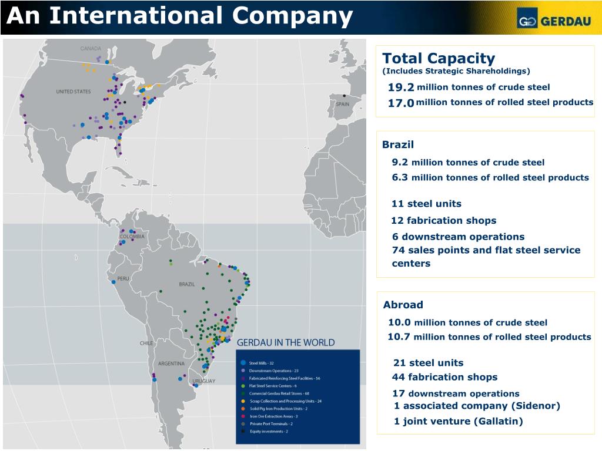The width and height of the screenshot is (602, 451).
Task: Click the PERU map label
Action: tap(123, 278)
